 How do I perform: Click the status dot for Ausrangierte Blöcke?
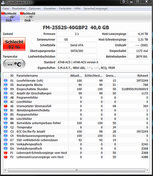pos(6,85)
